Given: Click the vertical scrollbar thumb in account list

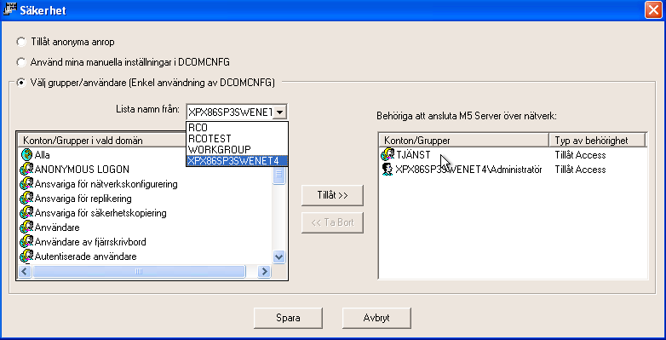Looking at the screenshot, I should pyautogui.click(x=278, y=176).
